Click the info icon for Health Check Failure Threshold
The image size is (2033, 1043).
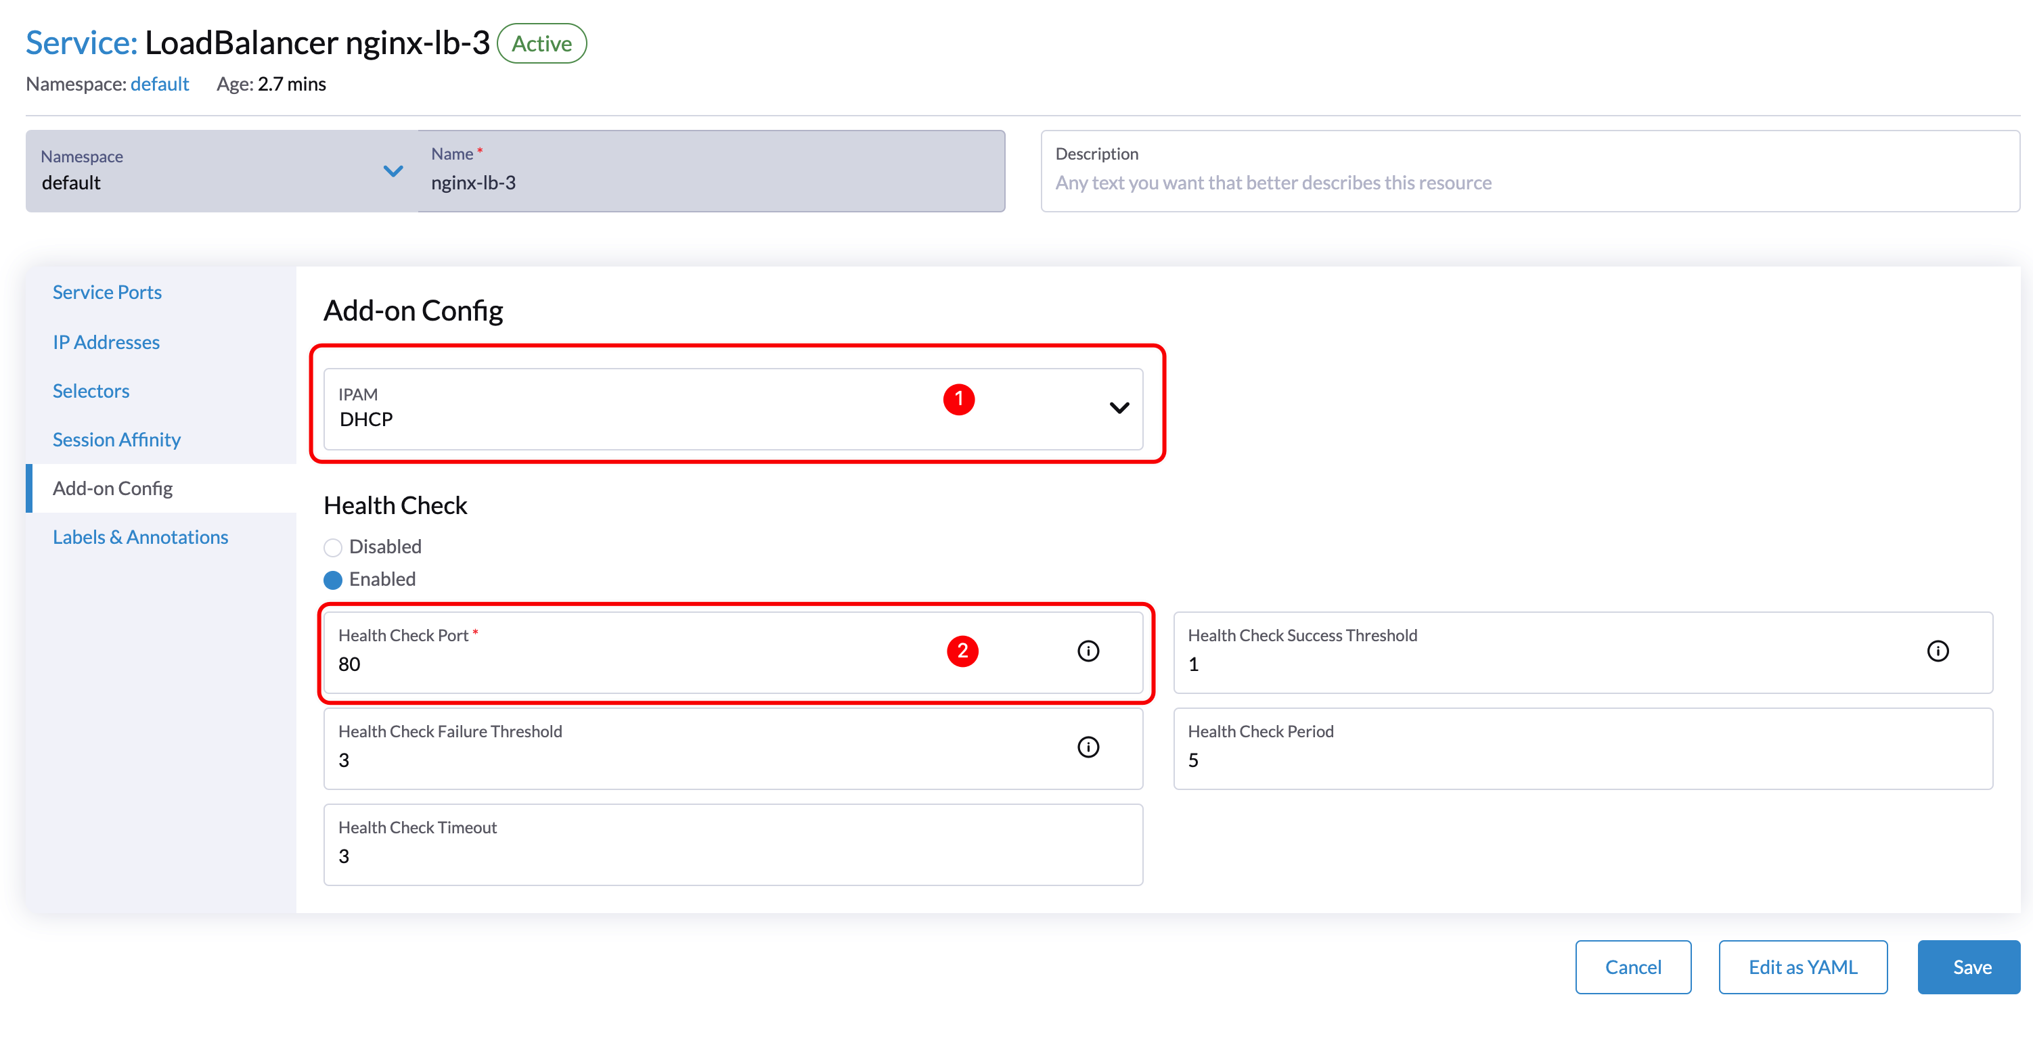(1088, 747)
